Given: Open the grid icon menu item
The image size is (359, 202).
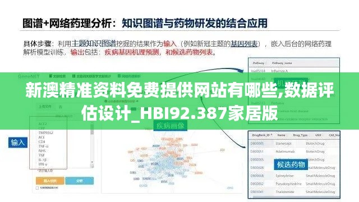Looking at the screenshot, I should coord(73,76).
